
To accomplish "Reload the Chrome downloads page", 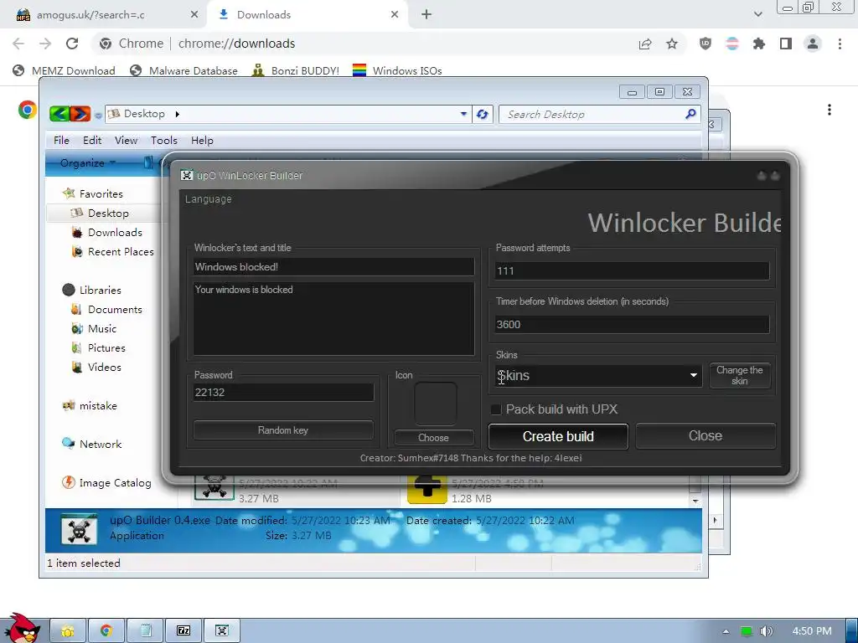I will pos(72,44).
